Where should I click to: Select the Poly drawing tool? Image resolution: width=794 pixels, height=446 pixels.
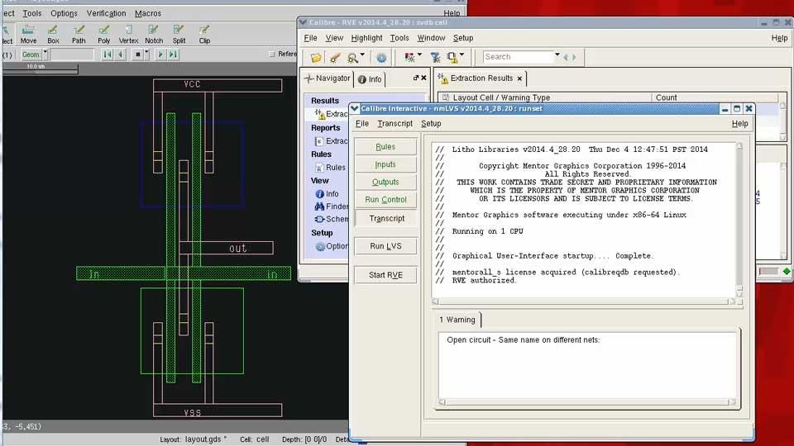[103, 34]
